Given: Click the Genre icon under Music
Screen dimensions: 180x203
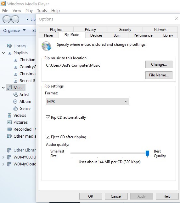Looking at the screenshot, I should [15, 109].
